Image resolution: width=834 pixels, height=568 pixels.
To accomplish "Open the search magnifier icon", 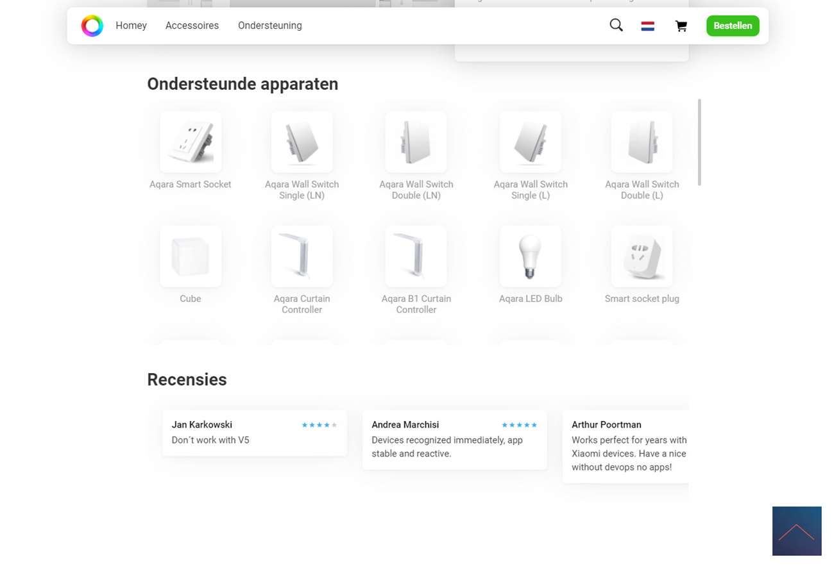I will [616, 25].
